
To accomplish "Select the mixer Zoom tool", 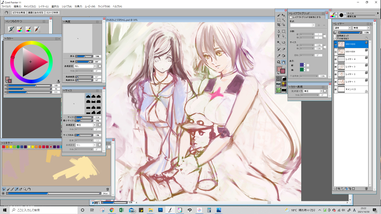I will [25, 189].
